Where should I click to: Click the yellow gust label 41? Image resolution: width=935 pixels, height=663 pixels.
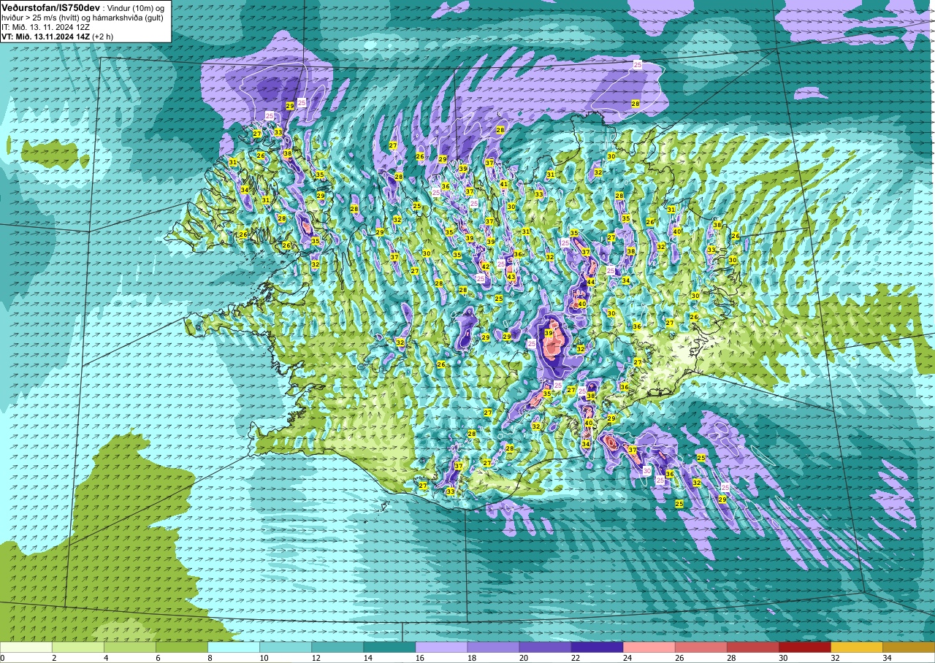click(x=504, y=184)
